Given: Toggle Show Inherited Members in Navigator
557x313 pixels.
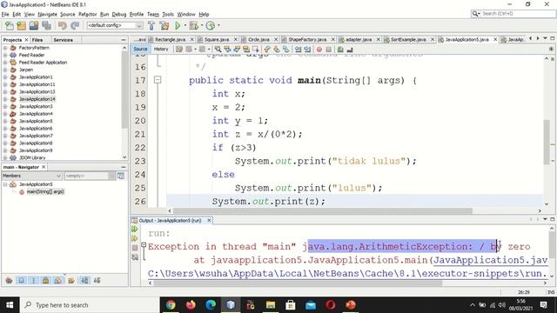Looking at the screenshot, I should coord(9,280).
